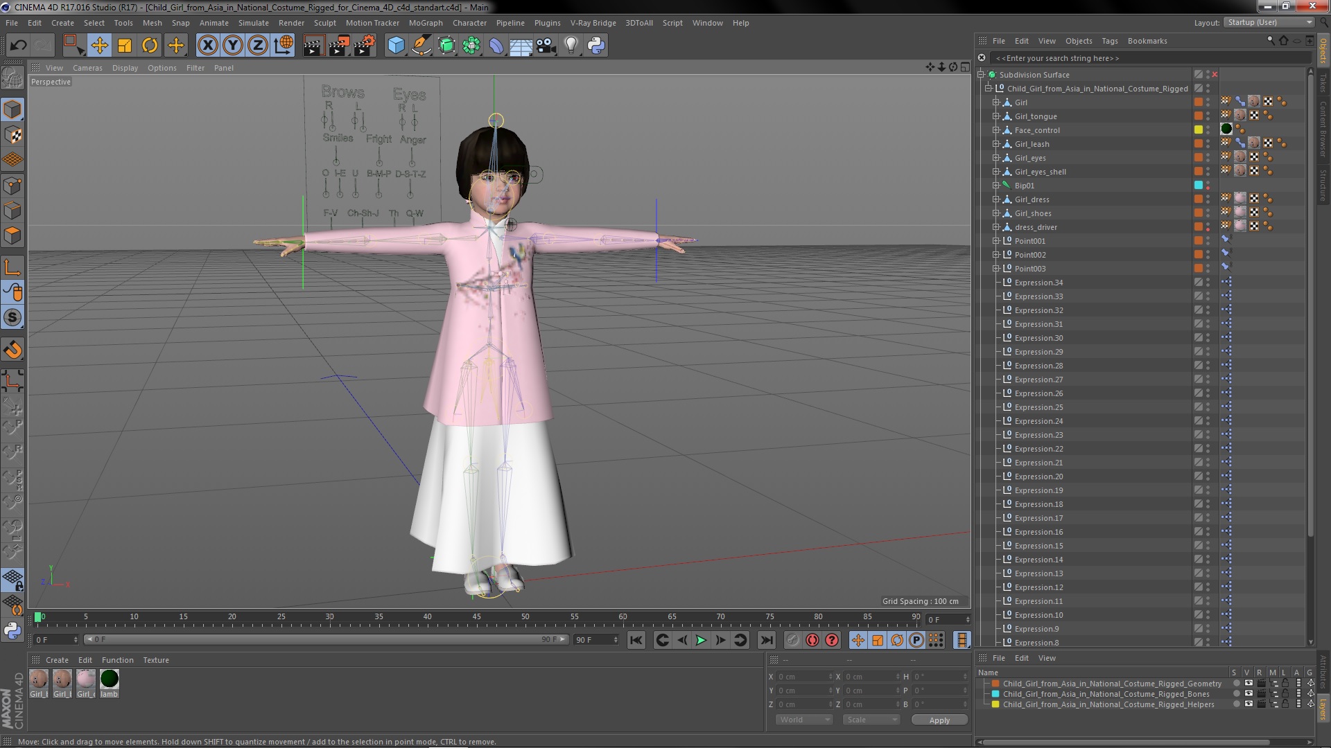Click the Undo arrow icon
The height and width of the screenshot is (748, 1331).
tap(18, 46)
